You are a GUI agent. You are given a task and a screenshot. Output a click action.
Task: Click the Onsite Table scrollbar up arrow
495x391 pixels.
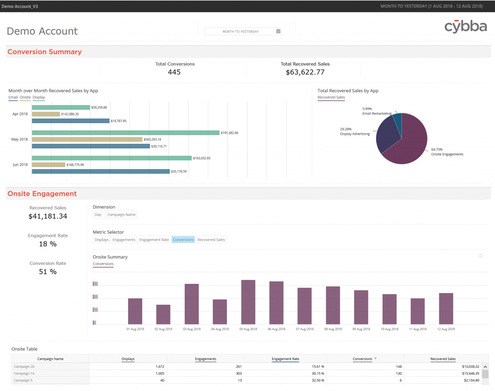(485, 367)
